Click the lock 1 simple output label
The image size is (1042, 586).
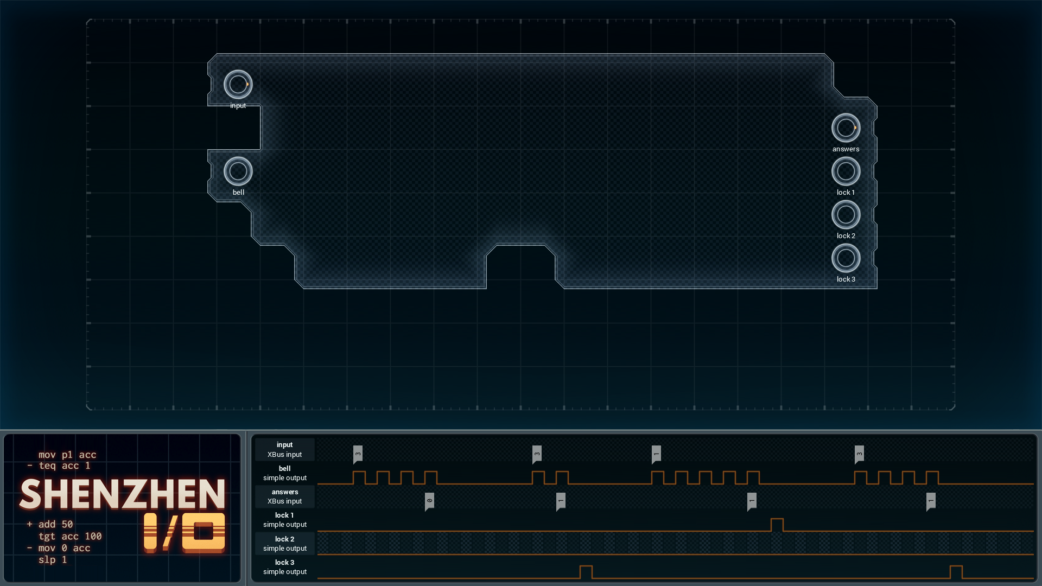click(x=284, y=520)
